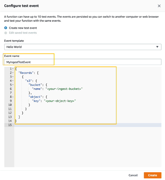Focus the Event name input field

coord(83,62)
